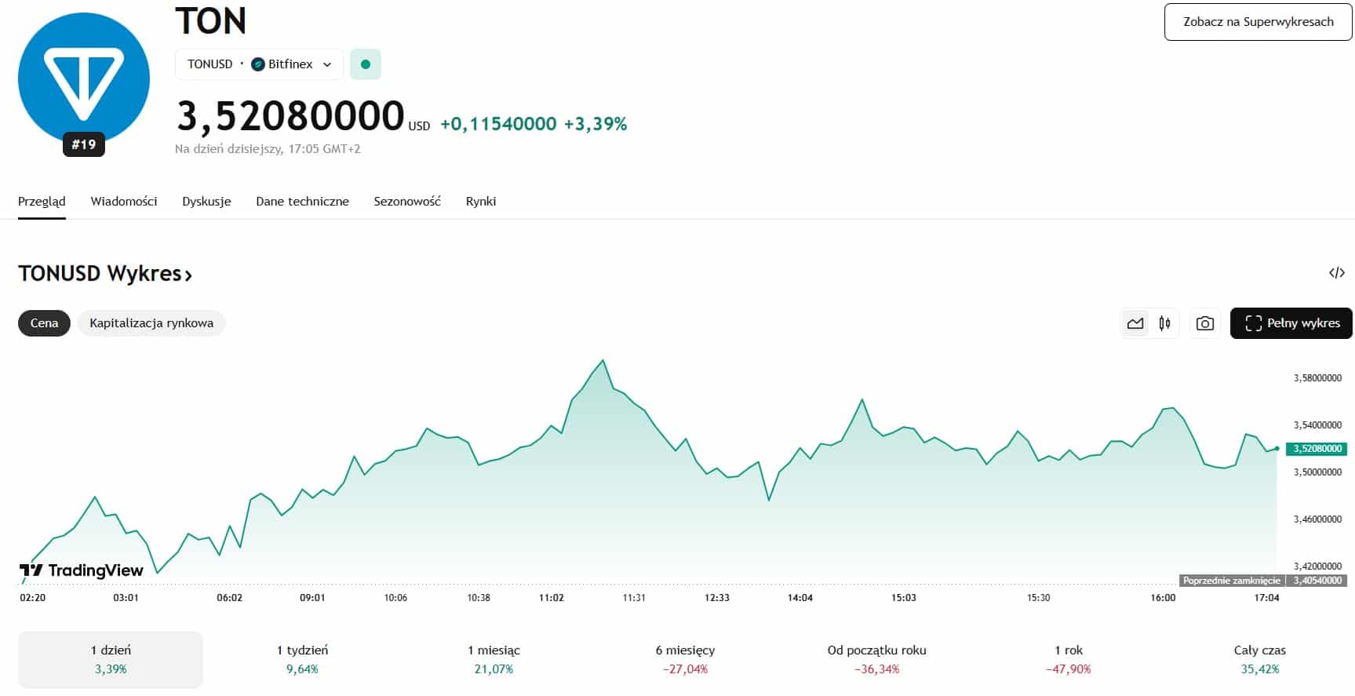
Task: Open the Wiadomości tab
Action: click(124, 202)
